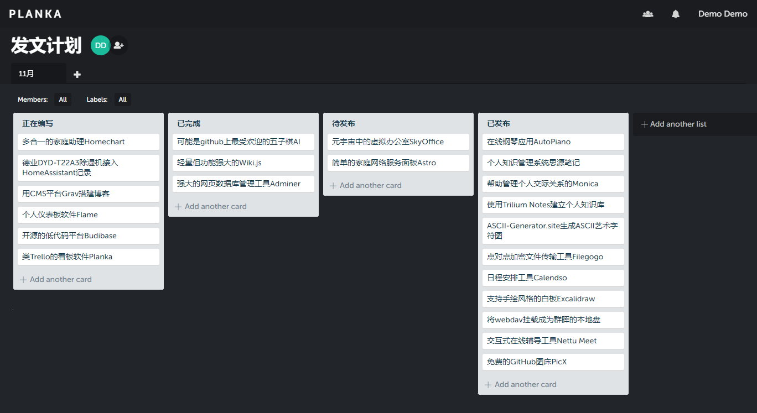
Task: Open the DD member avatar on the board
Action: pyautogui.click(x=100, y=45)
